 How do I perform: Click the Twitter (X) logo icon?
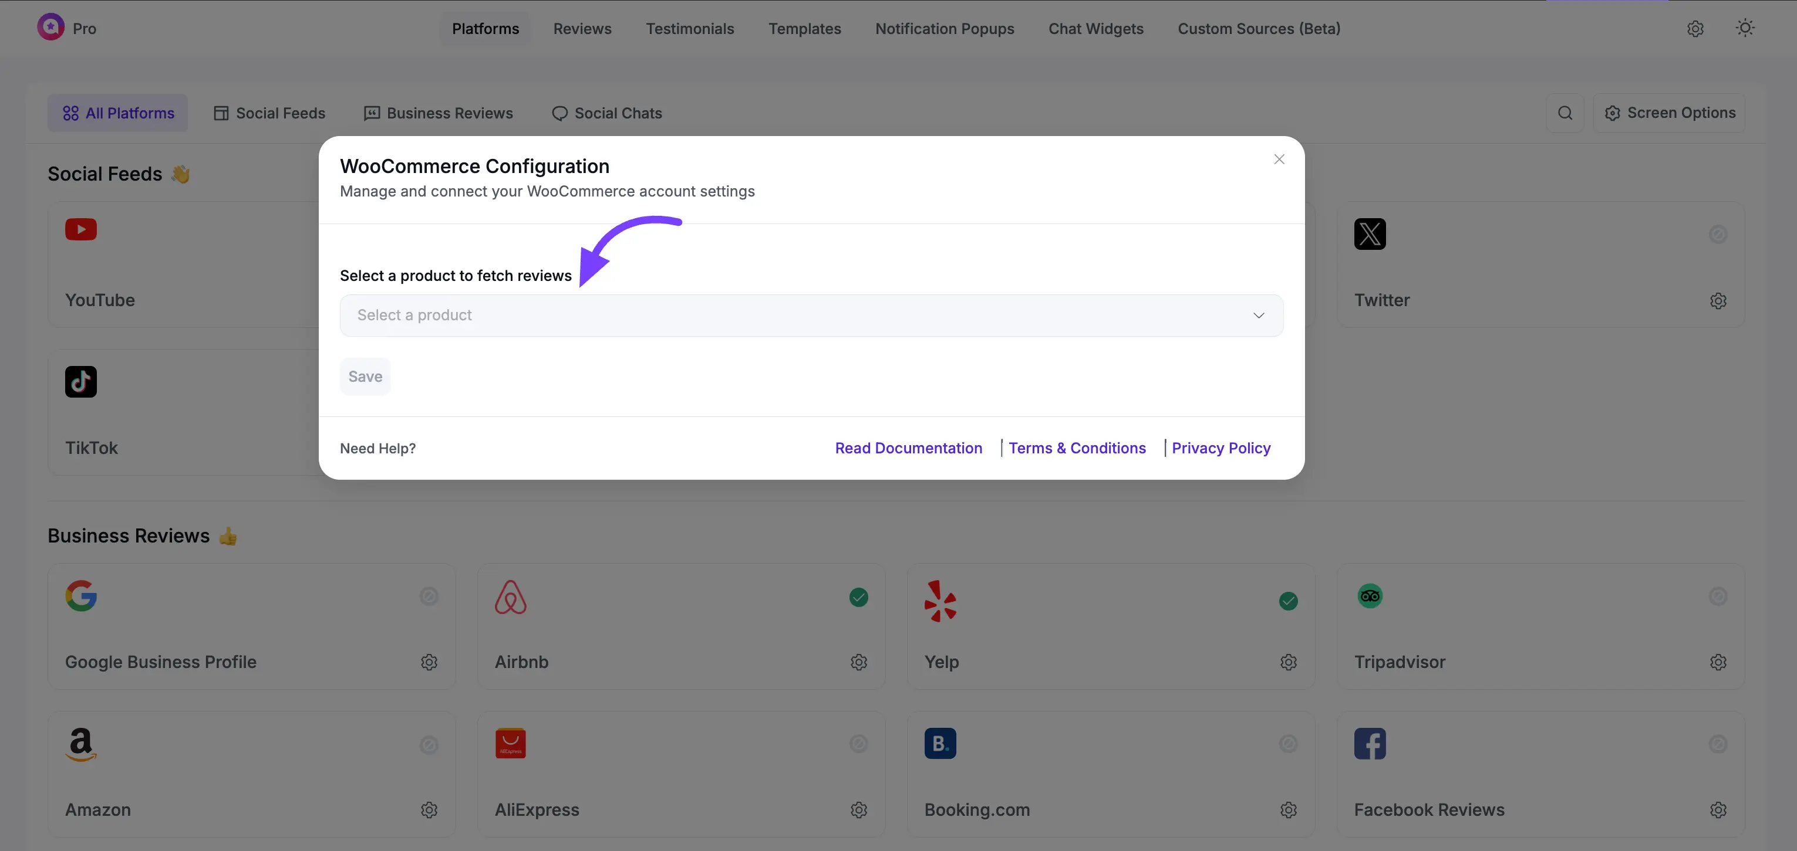point(1370,234)
